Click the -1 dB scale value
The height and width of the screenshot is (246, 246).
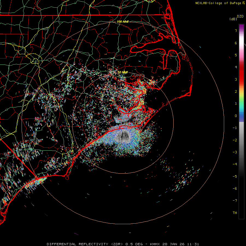[235, 128]
